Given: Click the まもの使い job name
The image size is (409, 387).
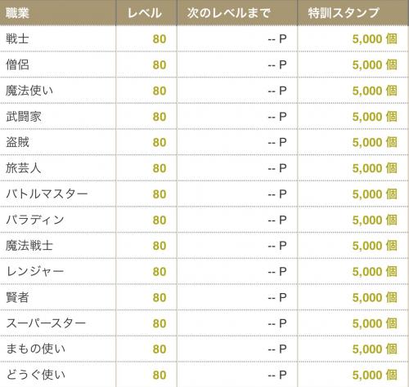Looking at the screenshot, I should point(36,349).
